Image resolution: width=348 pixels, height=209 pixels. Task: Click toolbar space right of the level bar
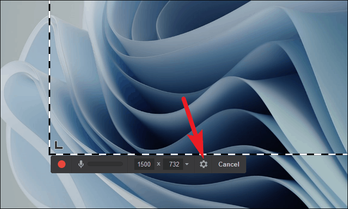[126, 164]
